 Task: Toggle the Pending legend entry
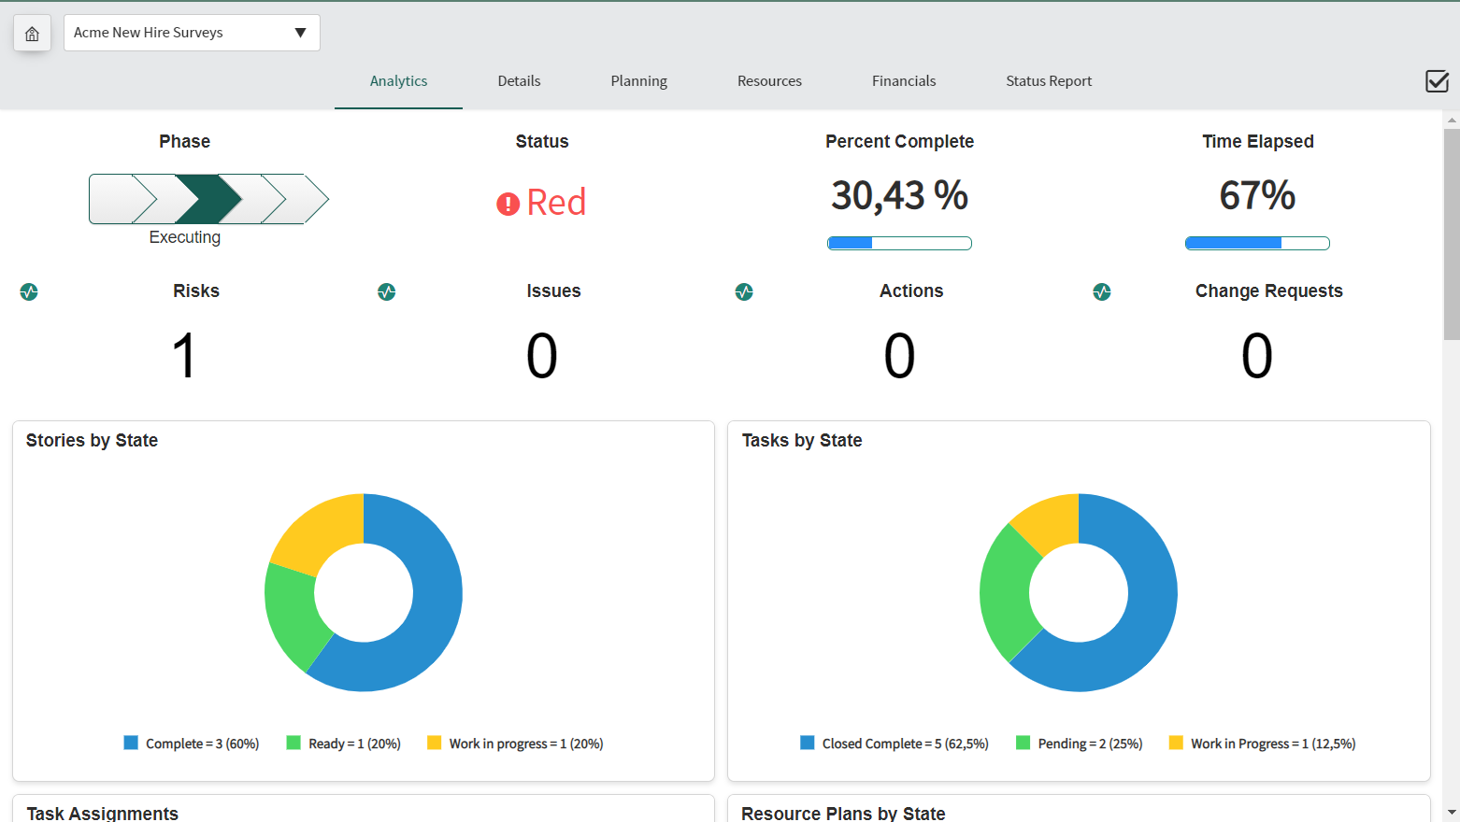click(x=1080, y=744)
